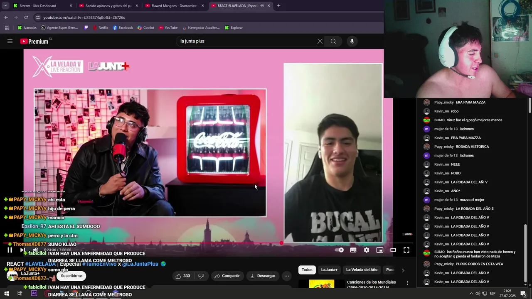Select the LaJunta+ filter chip
The height and width of the screenshot is (299, 532).
(329, 270)
